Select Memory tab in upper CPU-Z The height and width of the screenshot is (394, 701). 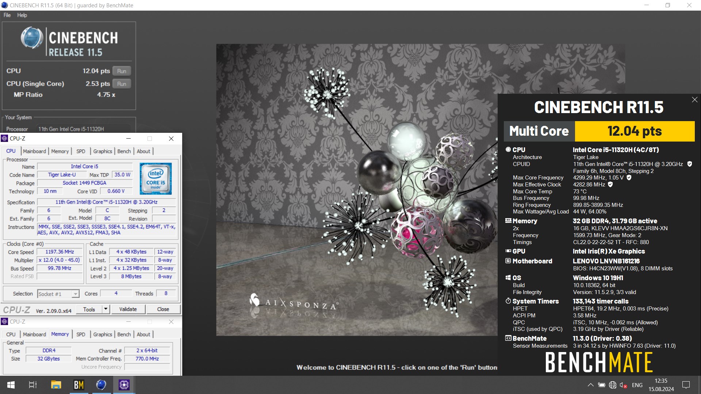pos(60,151)
